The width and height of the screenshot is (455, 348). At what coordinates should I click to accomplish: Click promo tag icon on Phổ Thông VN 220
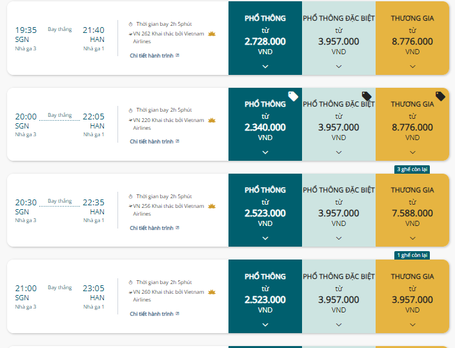pos(293,96)
